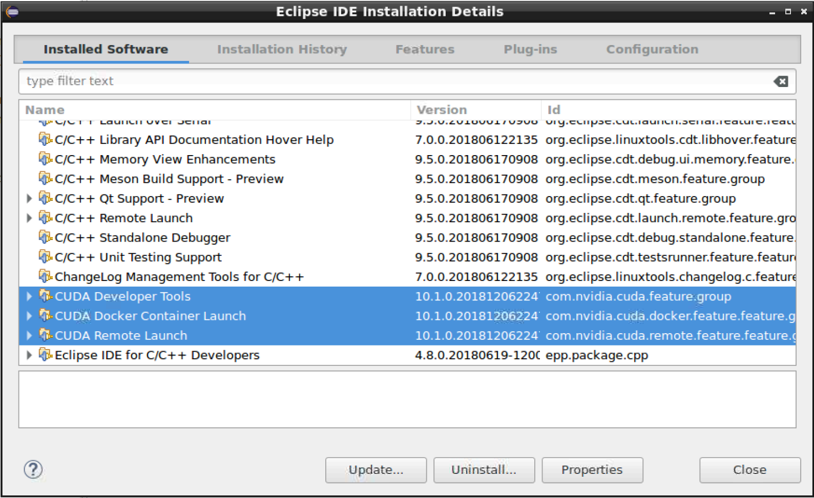
Task: Expand the C/C++ Qt Support - Preview node
Action: [29, 199]
